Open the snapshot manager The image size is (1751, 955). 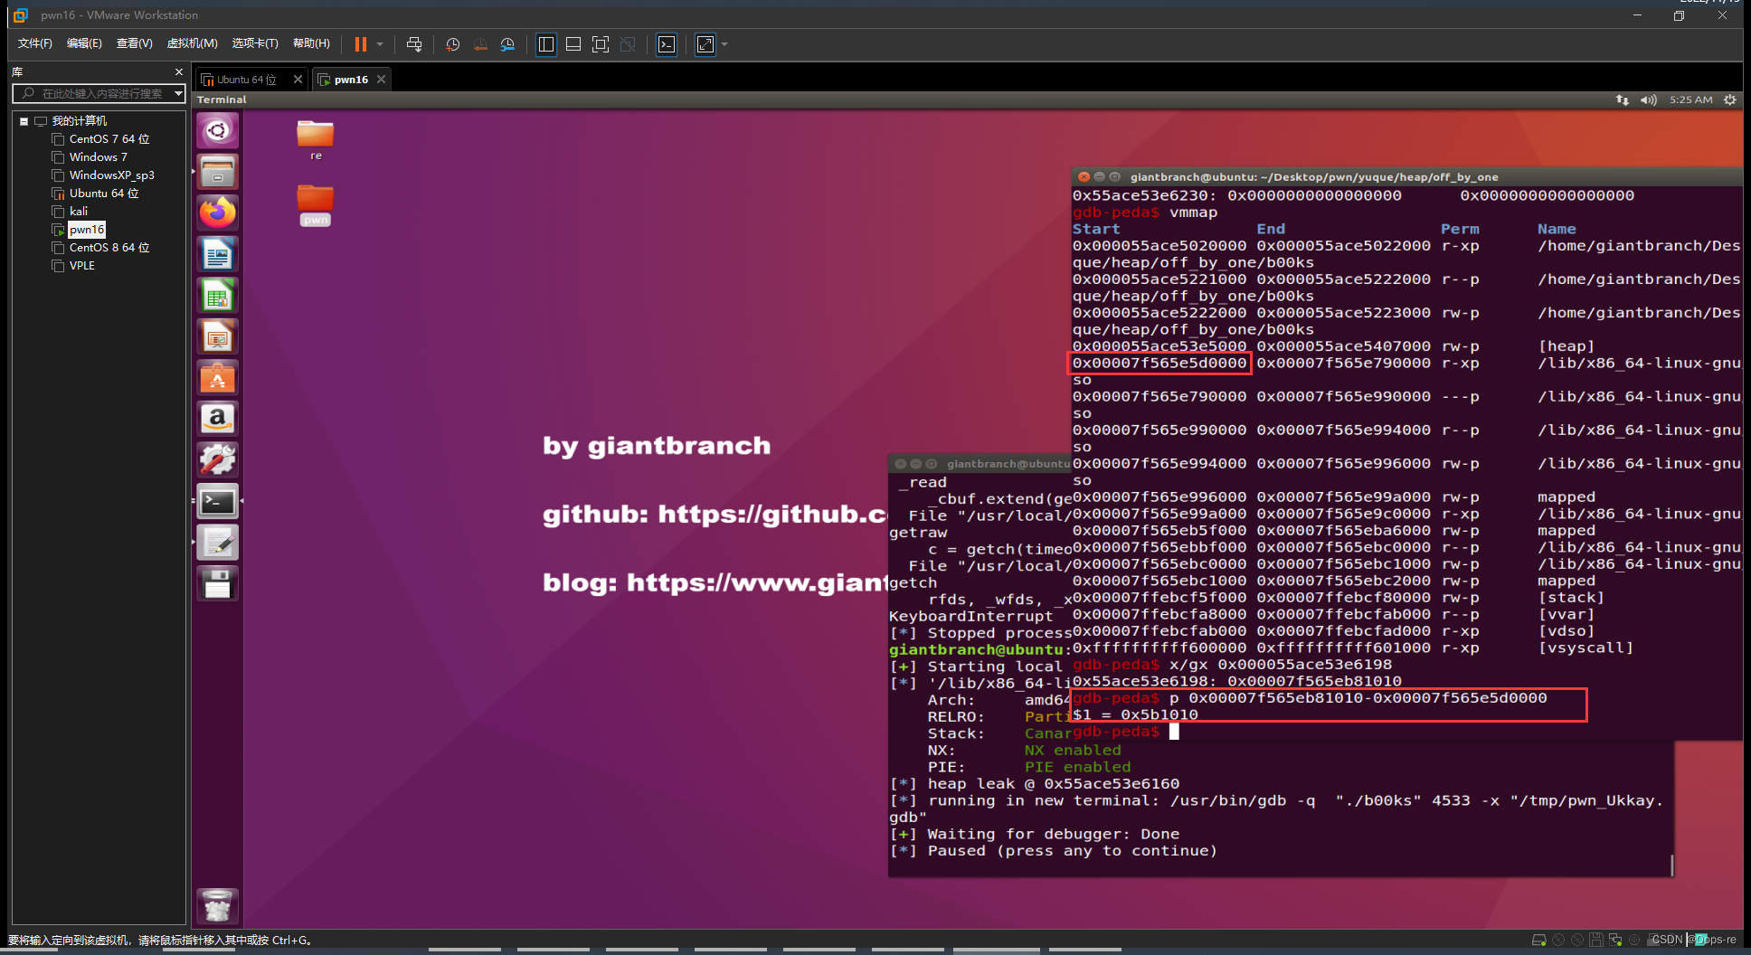click(x=507, y=44)
